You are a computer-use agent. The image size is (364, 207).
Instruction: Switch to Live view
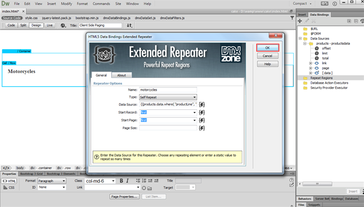(x=49, y=25)
